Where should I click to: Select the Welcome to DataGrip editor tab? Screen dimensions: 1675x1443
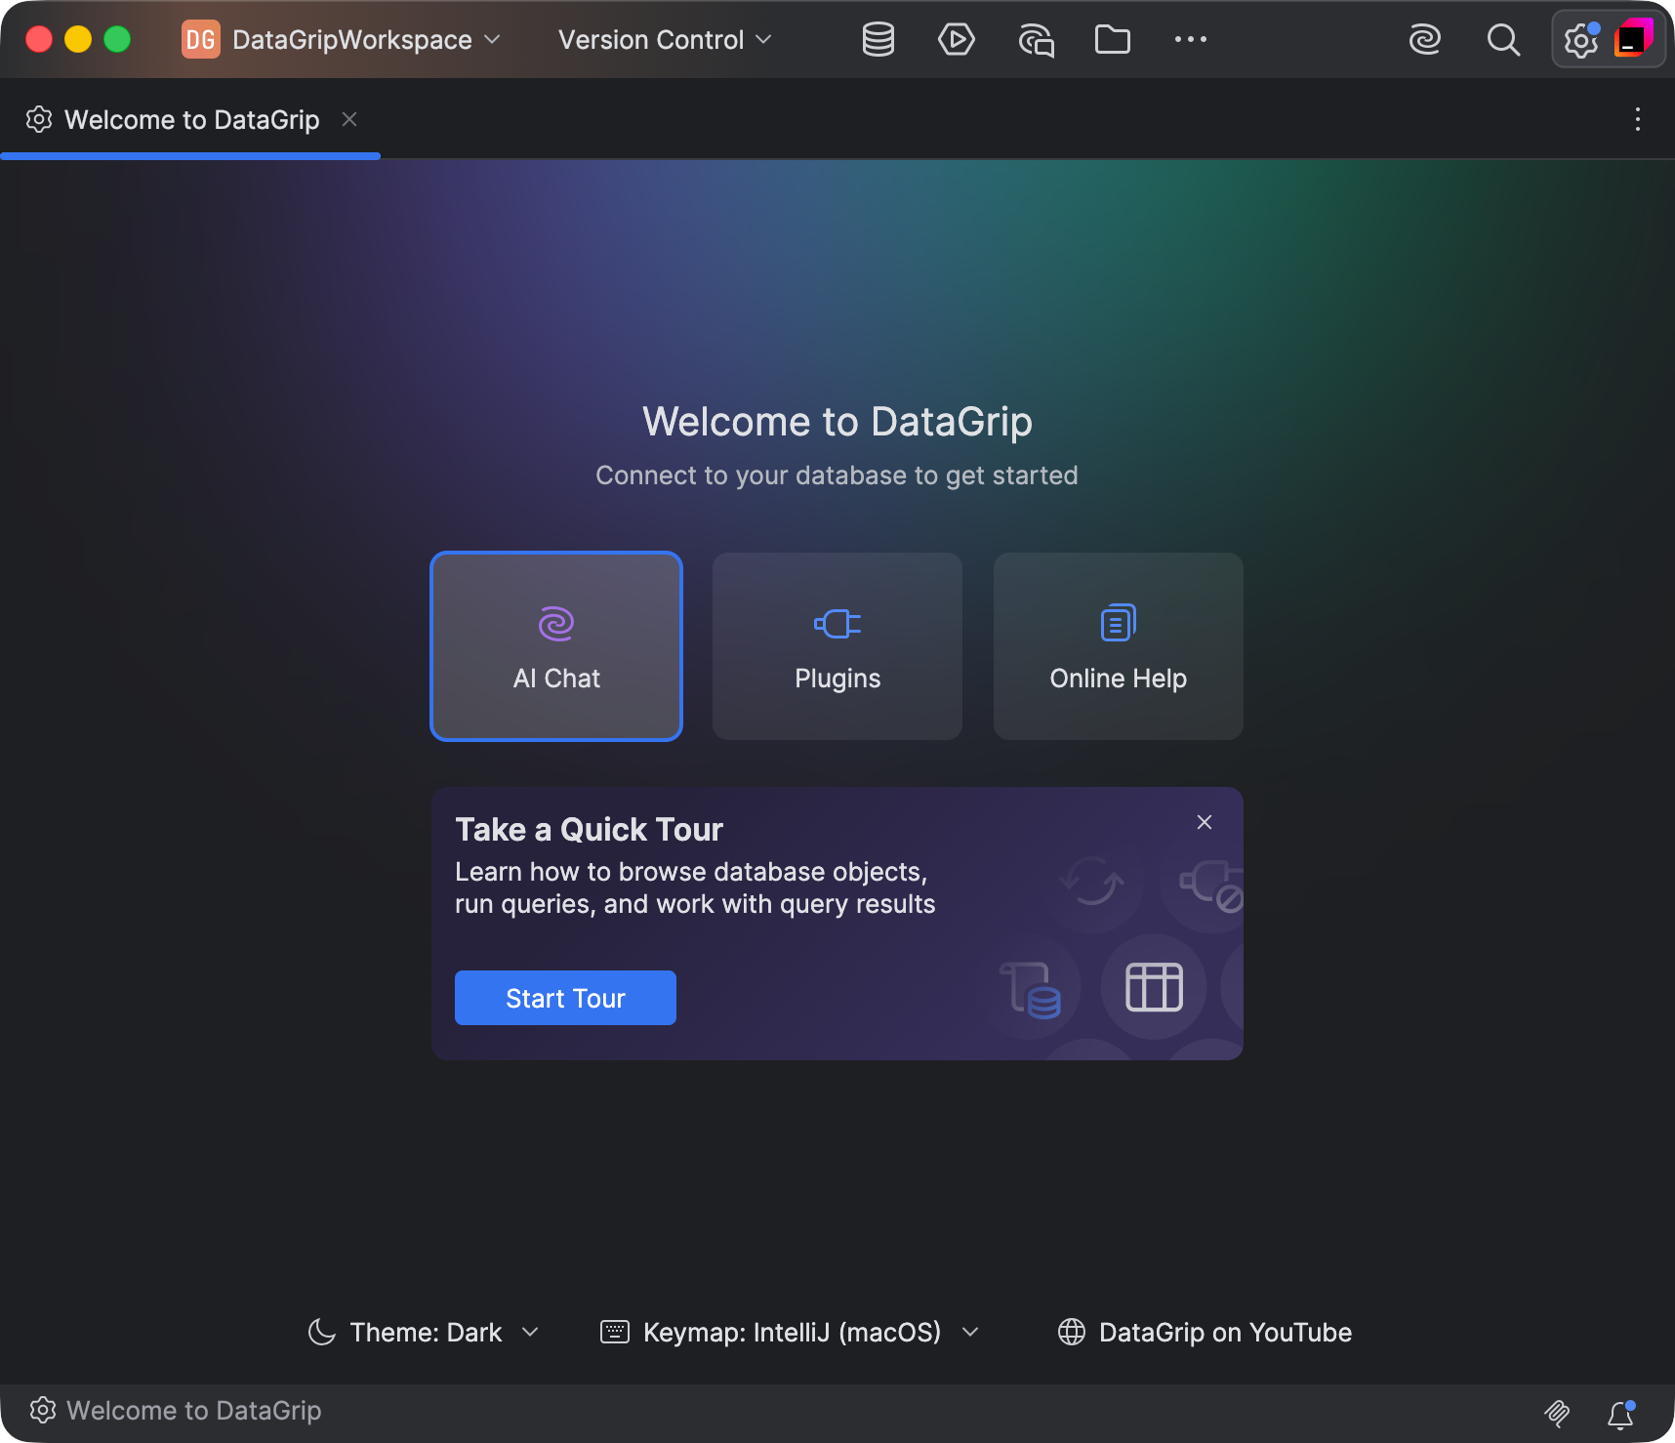point(191,119)
